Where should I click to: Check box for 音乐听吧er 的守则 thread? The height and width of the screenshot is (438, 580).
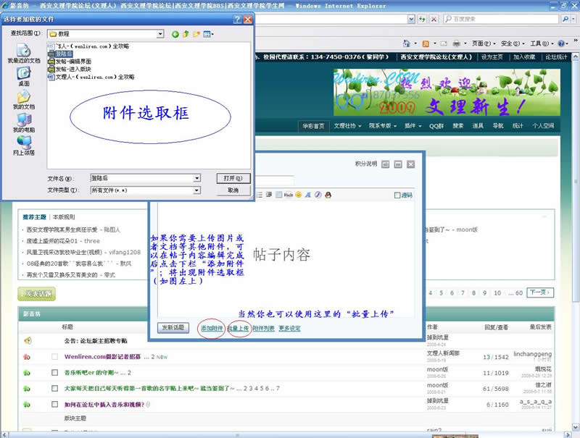(55, 373)
